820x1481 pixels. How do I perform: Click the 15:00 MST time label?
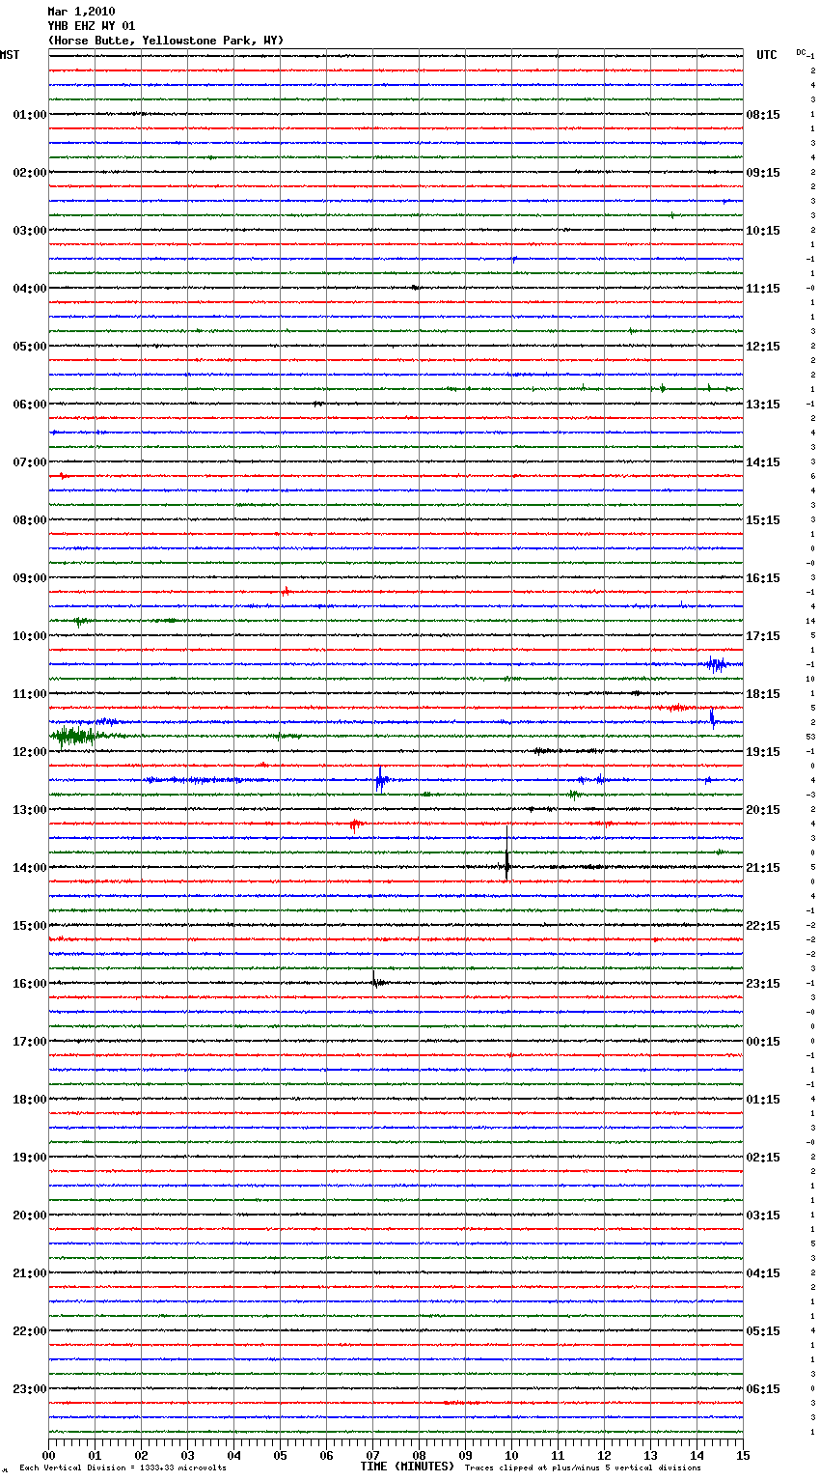pos(30,926)
